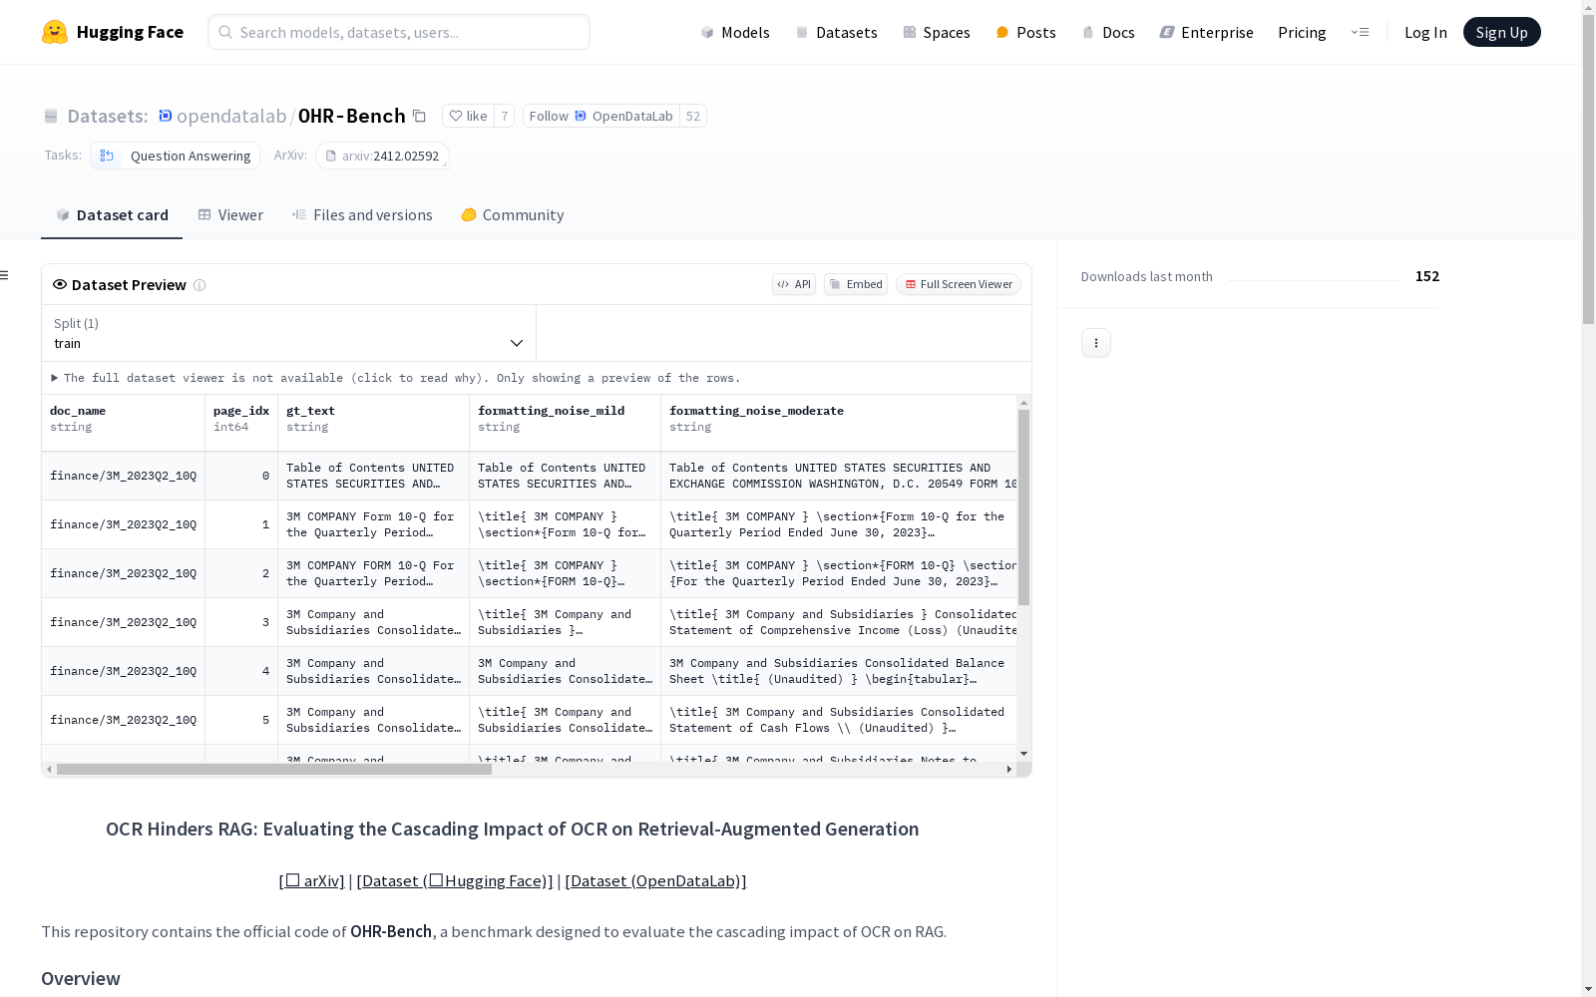Select the page_idx cell showing 5
Screen dimensions: 1596x997
click(241, 720)
